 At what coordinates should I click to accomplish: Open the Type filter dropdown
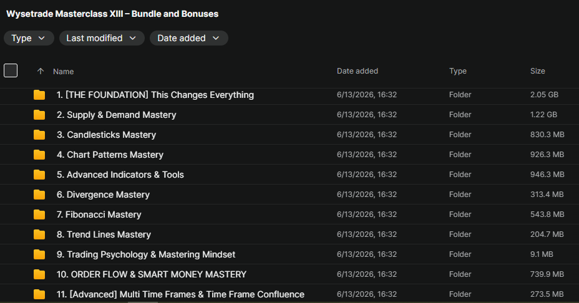pyautogui.click(x=29, y=38)
